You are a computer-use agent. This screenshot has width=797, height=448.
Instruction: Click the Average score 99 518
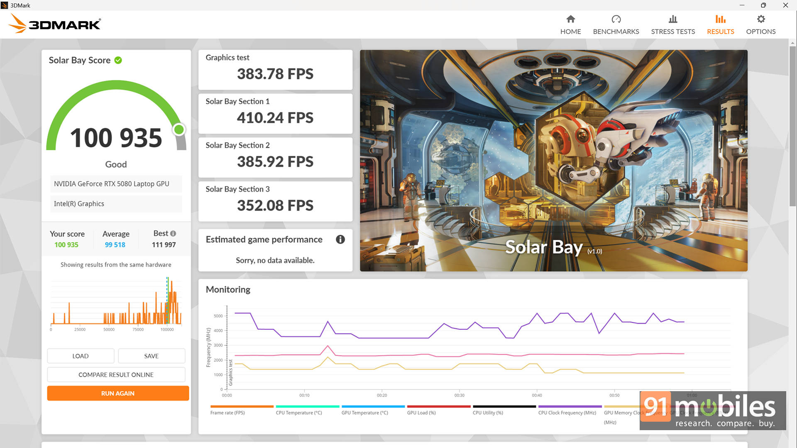[115, 245]
